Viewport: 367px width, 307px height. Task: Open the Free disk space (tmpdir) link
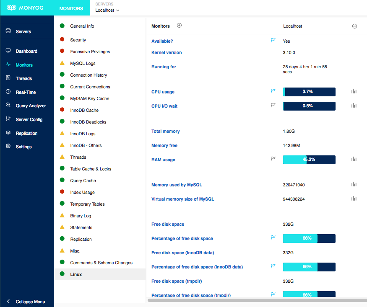click(x=177, y=281)
